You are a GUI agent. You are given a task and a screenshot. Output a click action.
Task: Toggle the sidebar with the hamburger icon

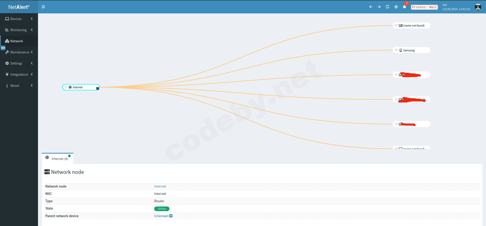point(43,7)
